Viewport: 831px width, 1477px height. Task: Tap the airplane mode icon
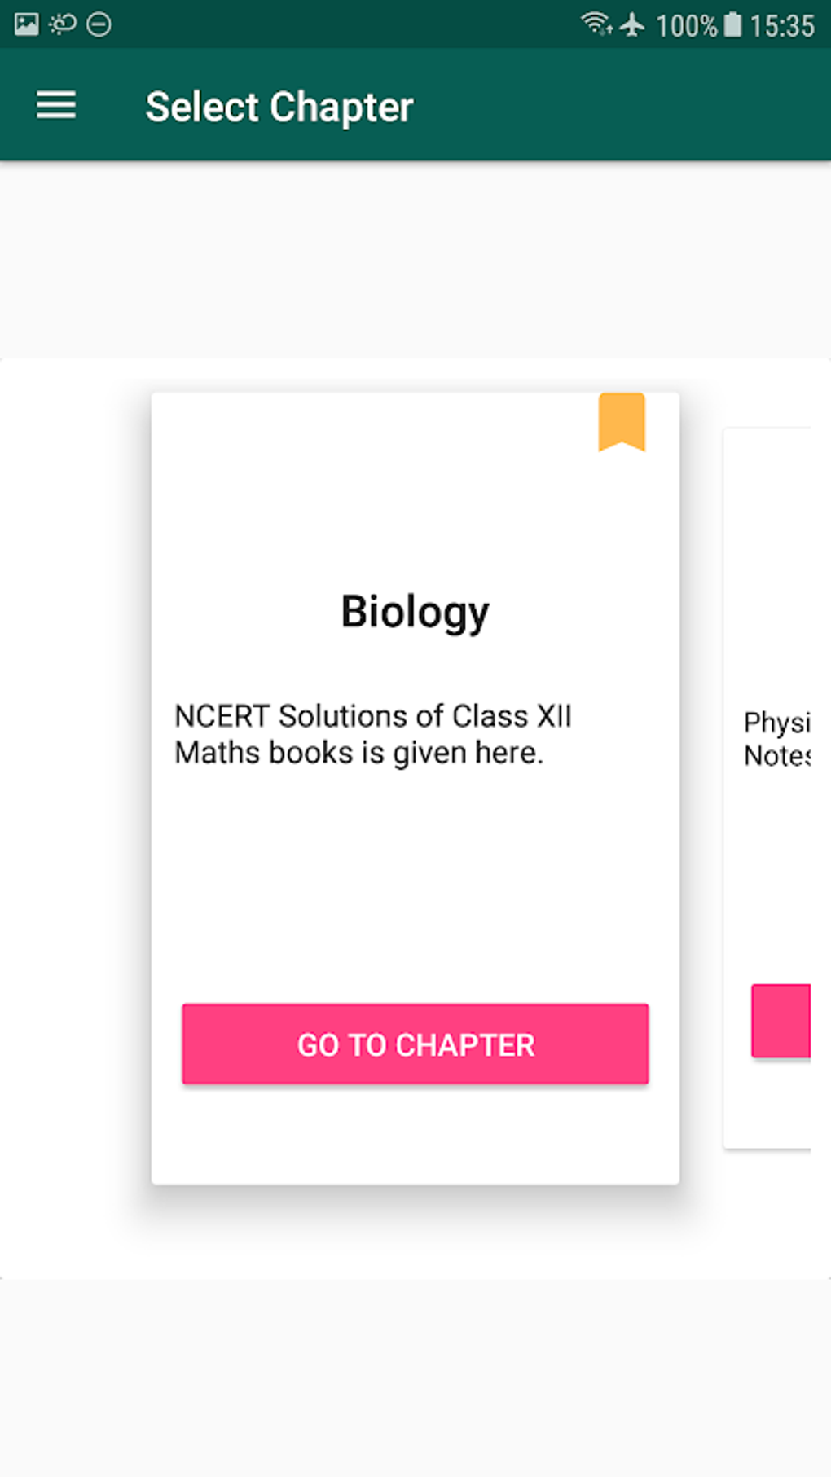[632, 24]
